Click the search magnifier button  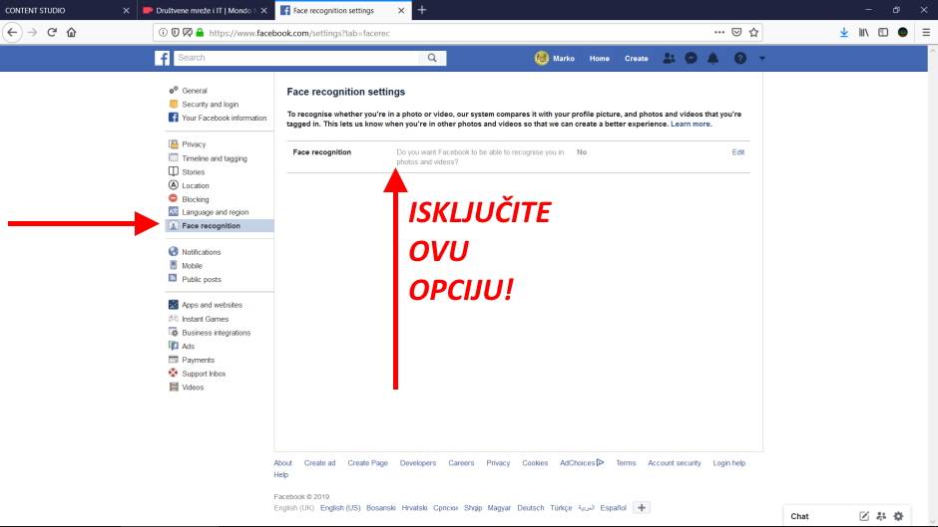[x=432, y=58]
